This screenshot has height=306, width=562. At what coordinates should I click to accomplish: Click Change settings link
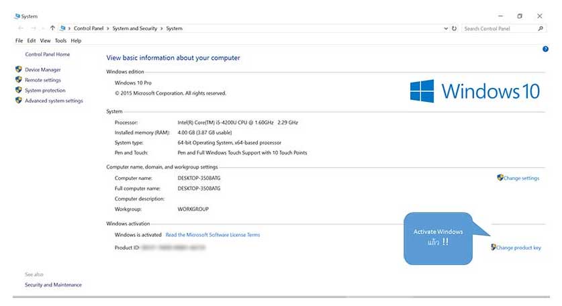(x=522, y=178)
